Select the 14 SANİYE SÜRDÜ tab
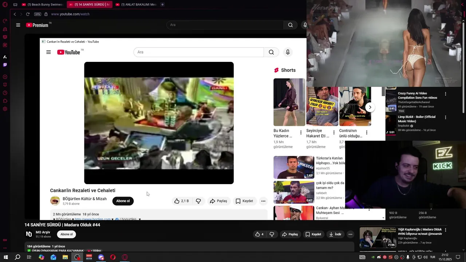 [x=89, y=5]
